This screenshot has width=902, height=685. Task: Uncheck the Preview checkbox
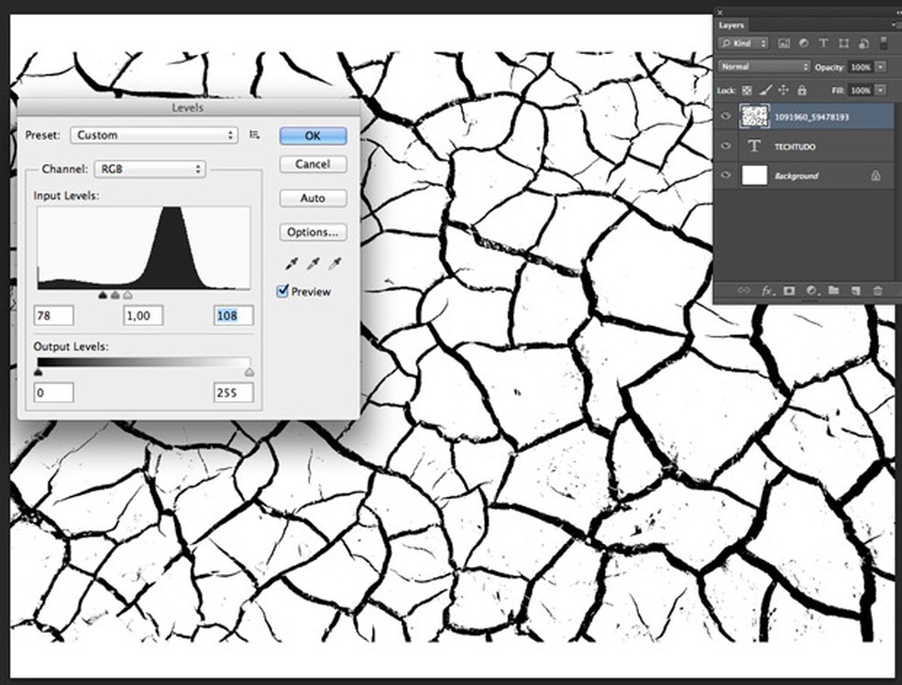click(x=283, y=291)
